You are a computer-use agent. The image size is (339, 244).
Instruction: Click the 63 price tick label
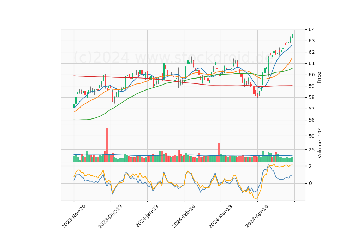(311, 41)
